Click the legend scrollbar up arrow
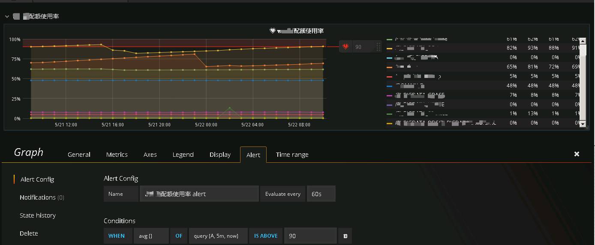 [x=582, y=41]
